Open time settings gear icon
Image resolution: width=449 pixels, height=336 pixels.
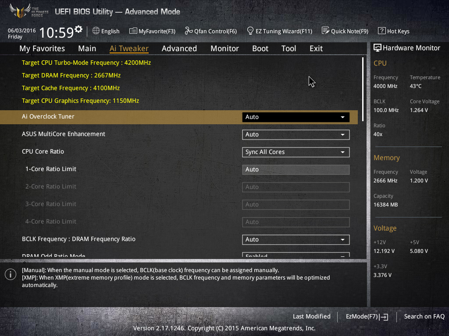pyautogui.click(x=78, y=29)
